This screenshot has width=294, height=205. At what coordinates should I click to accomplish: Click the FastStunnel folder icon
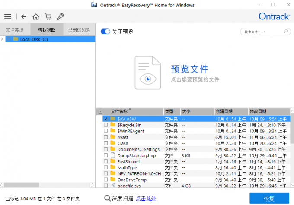(113, 161)
